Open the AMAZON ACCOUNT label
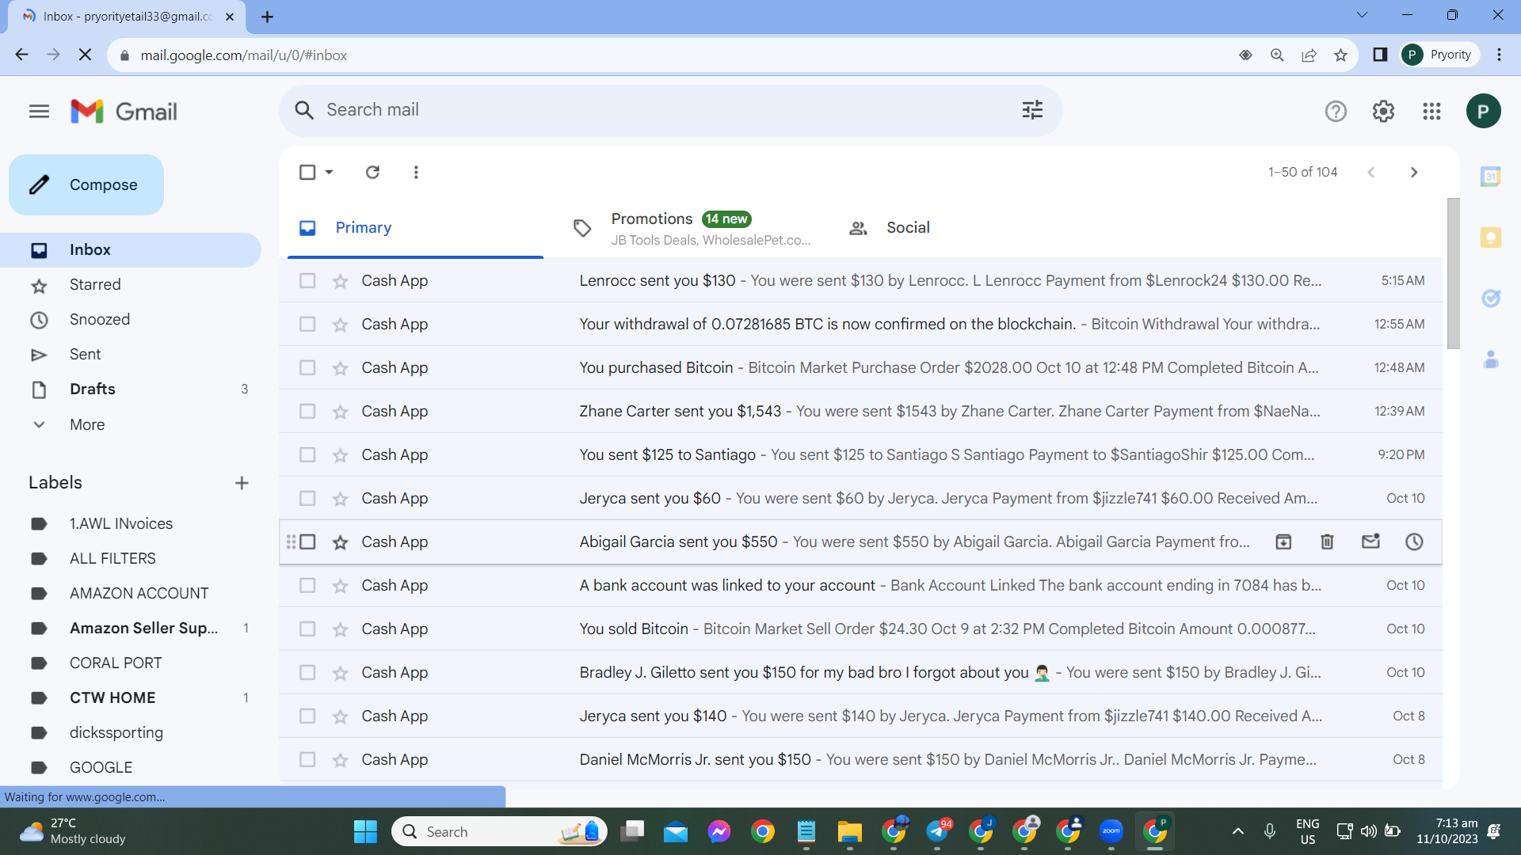This screenshot has height=855, width=1521. pyautogui.click(x=139, y=594)
